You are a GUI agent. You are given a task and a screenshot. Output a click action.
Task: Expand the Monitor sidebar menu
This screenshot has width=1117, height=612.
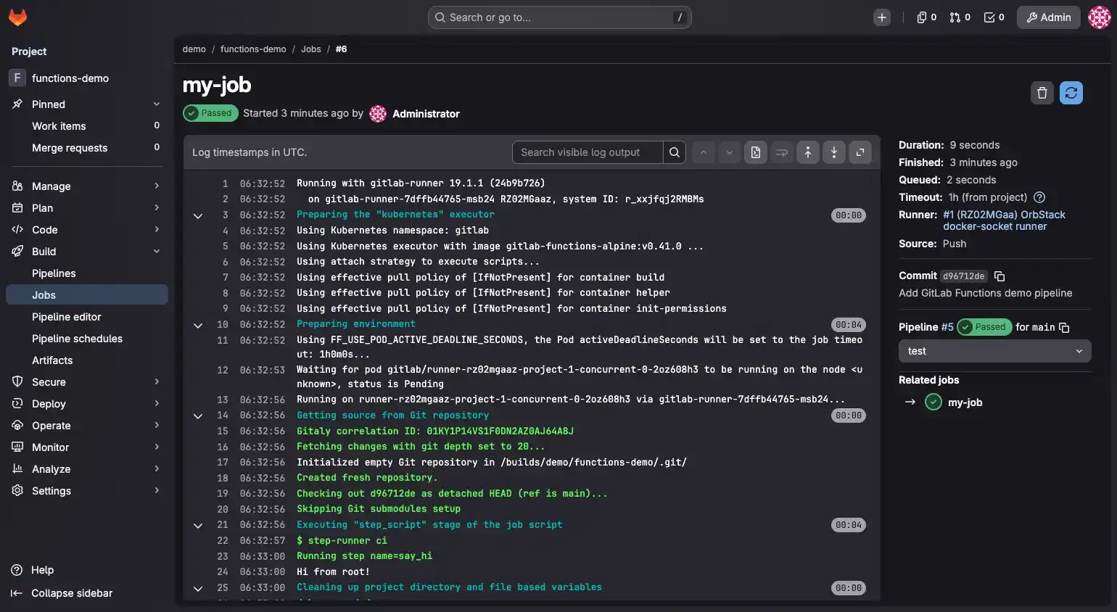tap(87, 447)
